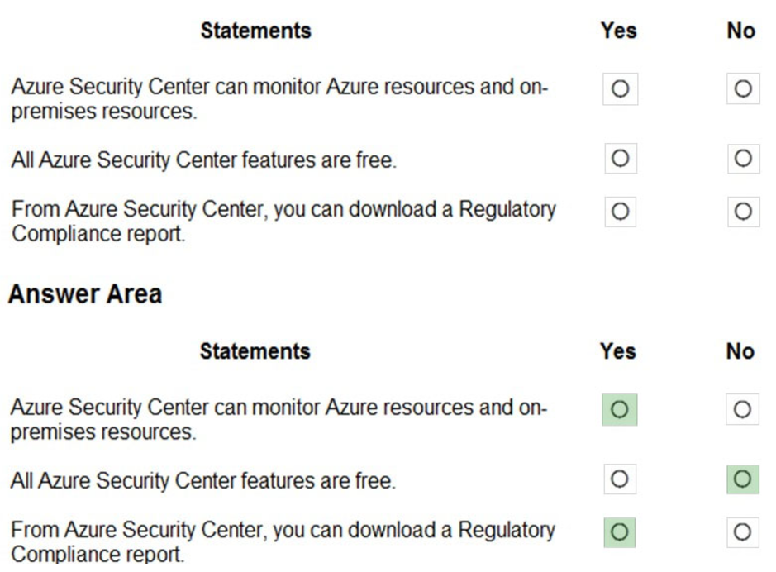The image size is (776, 572).
Task: Select Yes for all Security Center features are free
Action: click(622, 155)
